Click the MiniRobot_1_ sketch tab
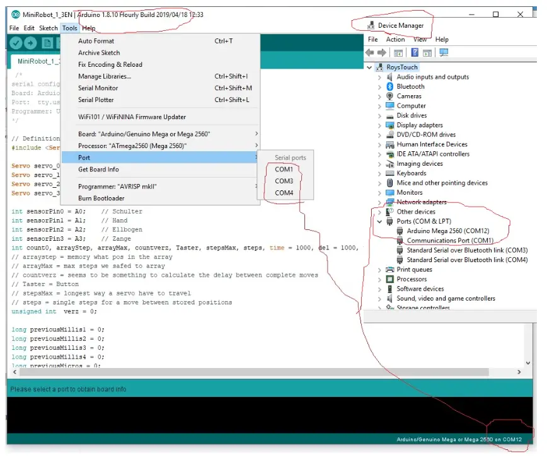The width and height of the screenshot is (547, 460). click(x=37, y=61)
